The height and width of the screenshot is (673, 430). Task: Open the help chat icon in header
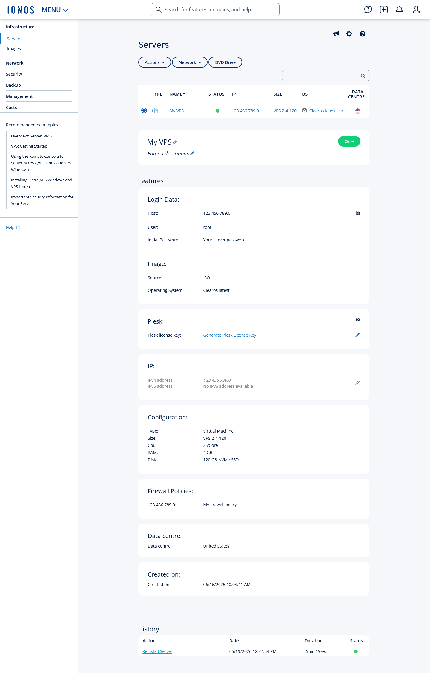pyautogui.click(x=368, y=10)
